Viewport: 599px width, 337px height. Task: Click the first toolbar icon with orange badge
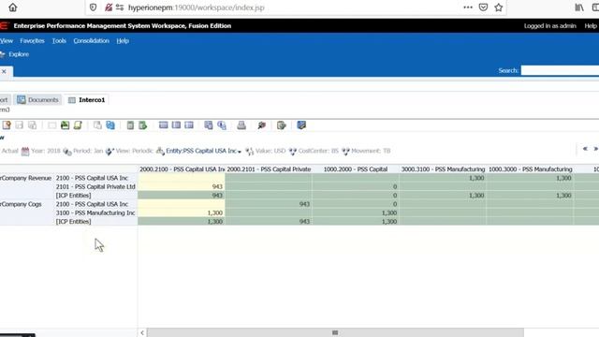click(7, 125)
